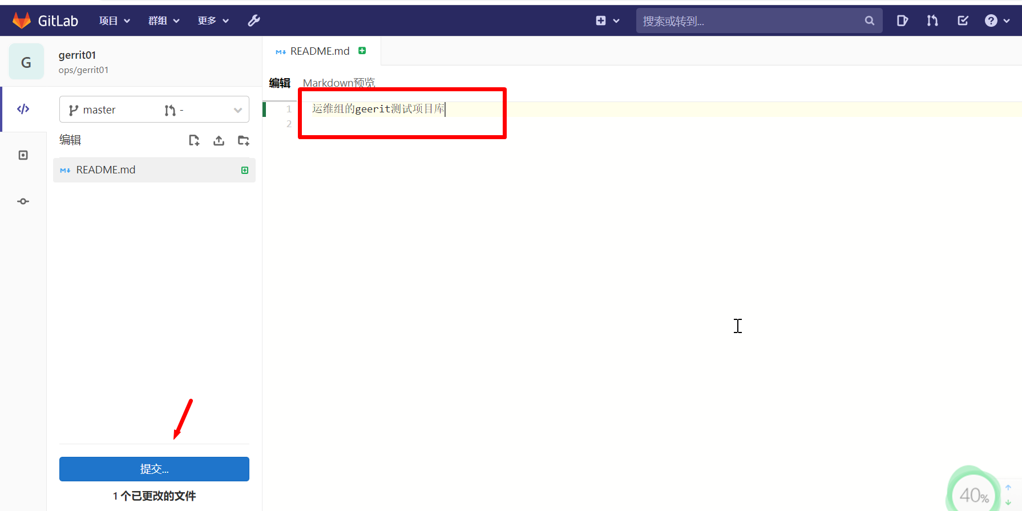This screenshot has width=1022, height=511.
Task: Open the new item plus dropdown
Action: pos(607,21)
